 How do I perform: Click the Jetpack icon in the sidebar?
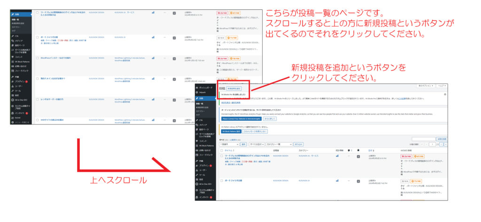[196, 92]
